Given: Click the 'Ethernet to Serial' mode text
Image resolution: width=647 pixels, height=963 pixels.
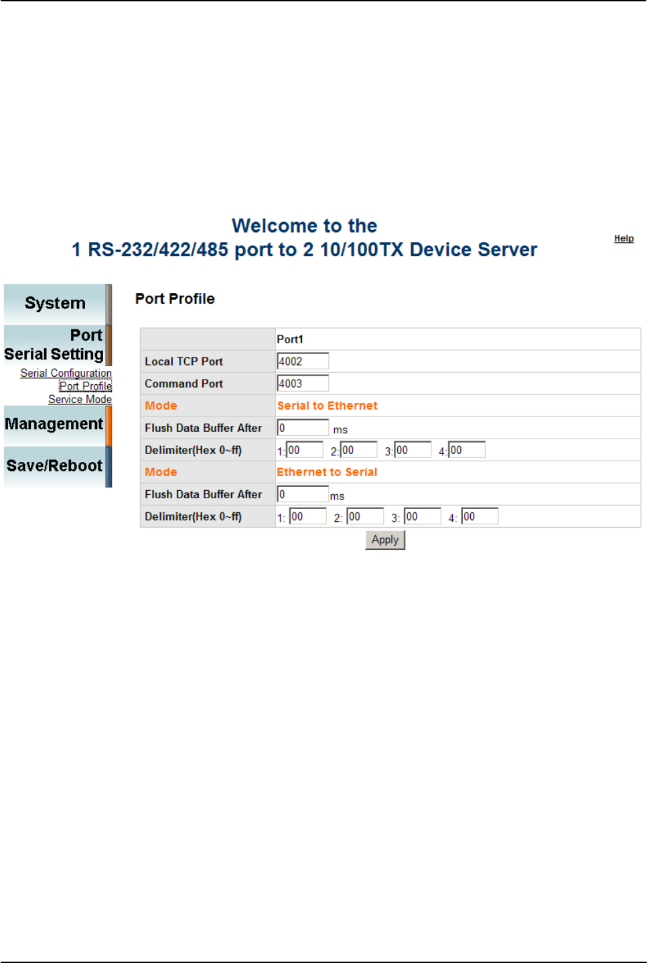Looking at the screenshot, I should click(328, 472).
